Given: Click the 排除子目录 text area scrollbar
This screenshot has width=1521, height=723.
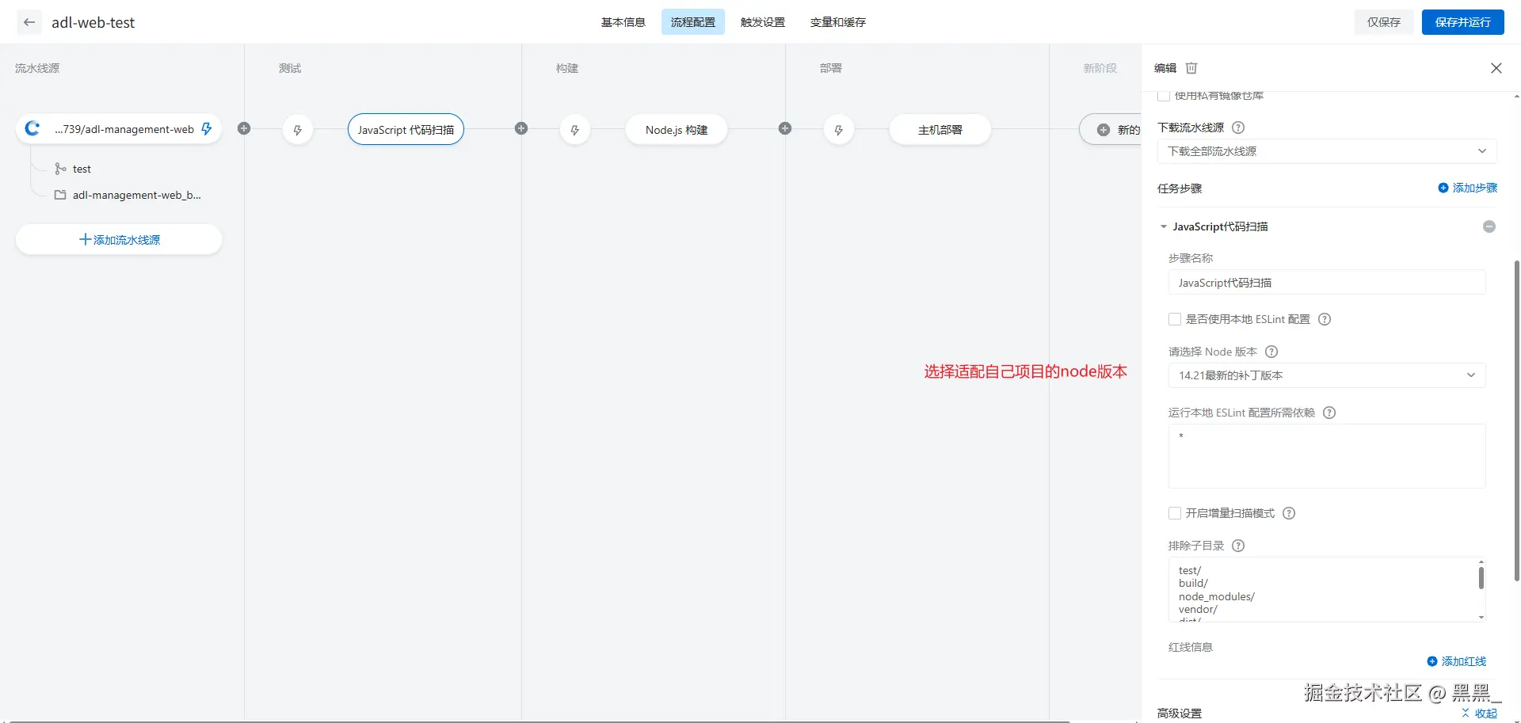Looking at the screenshot, I should click(1481, 577).
